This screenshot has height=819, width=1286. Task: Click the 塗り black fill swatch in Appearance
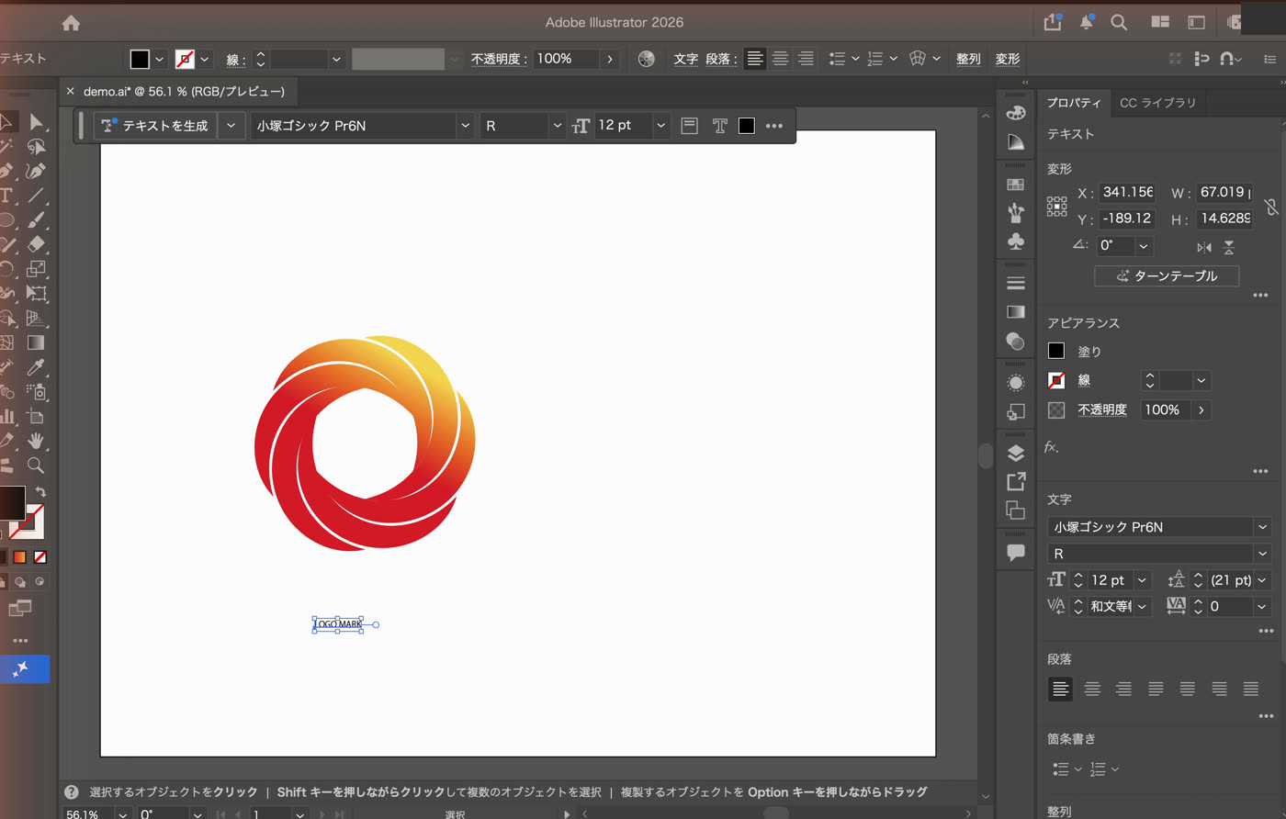click(x=1056, y=351)
